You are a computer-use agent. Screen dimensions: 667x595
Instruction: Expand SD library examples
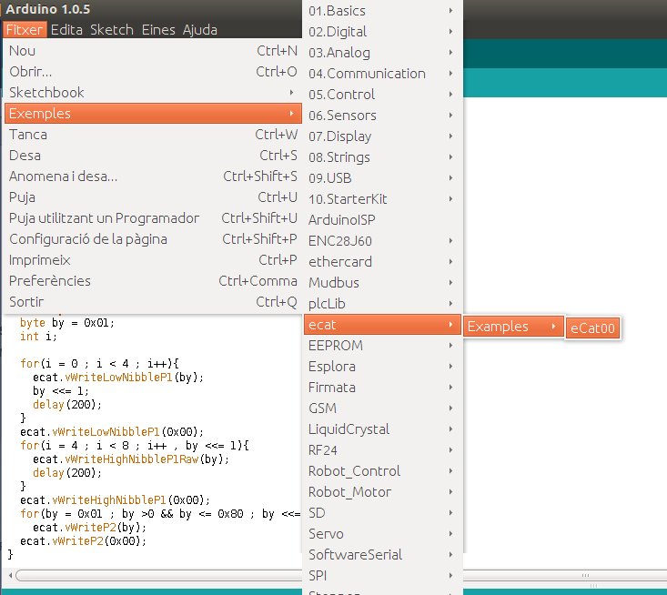[x=382, y=512]
